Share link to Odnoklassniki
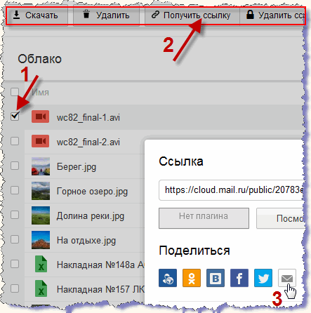Screen dimensions: 311x313 [x=192, y=278]
